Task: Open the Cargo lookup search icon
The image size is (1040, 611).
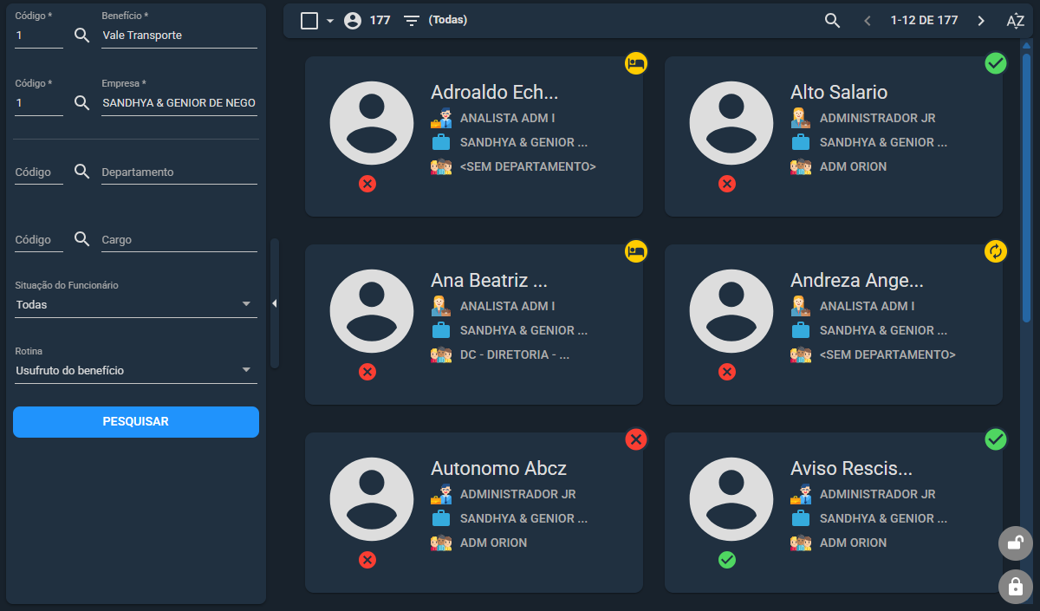Action: [81, 239]
